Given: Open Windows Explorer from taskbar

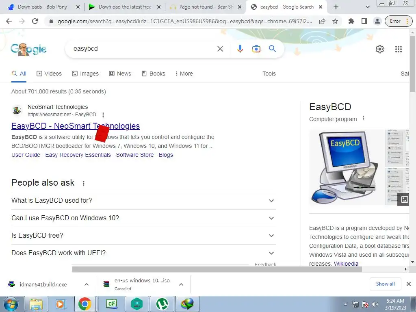Looking at the screenshot, I should 36,304.
